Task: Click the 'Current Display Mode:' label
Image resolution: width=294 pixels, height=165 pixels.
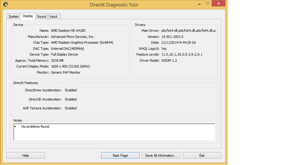Action: (x=33, y=66)
